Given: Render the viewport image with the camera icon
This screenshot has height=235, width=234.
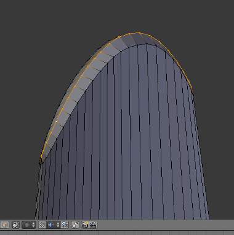Looking at the screenshot, I should (x=85, y=225).
